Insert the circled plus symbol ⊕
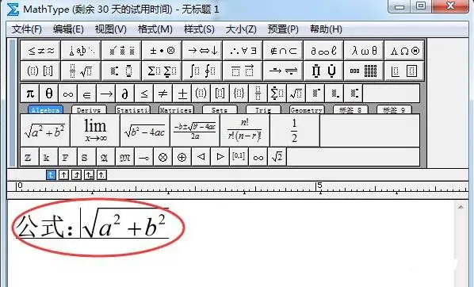Viewport: 474px width, 287px height. [182, 157]
